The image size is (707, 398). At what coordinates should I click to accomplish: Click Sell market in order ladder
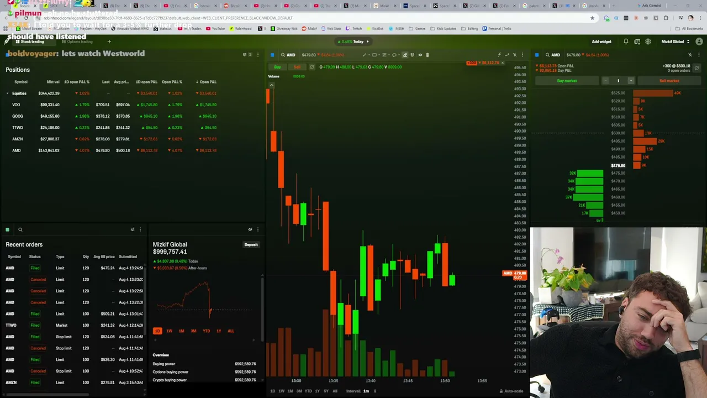pyautogui.click(x=669, y=81)
